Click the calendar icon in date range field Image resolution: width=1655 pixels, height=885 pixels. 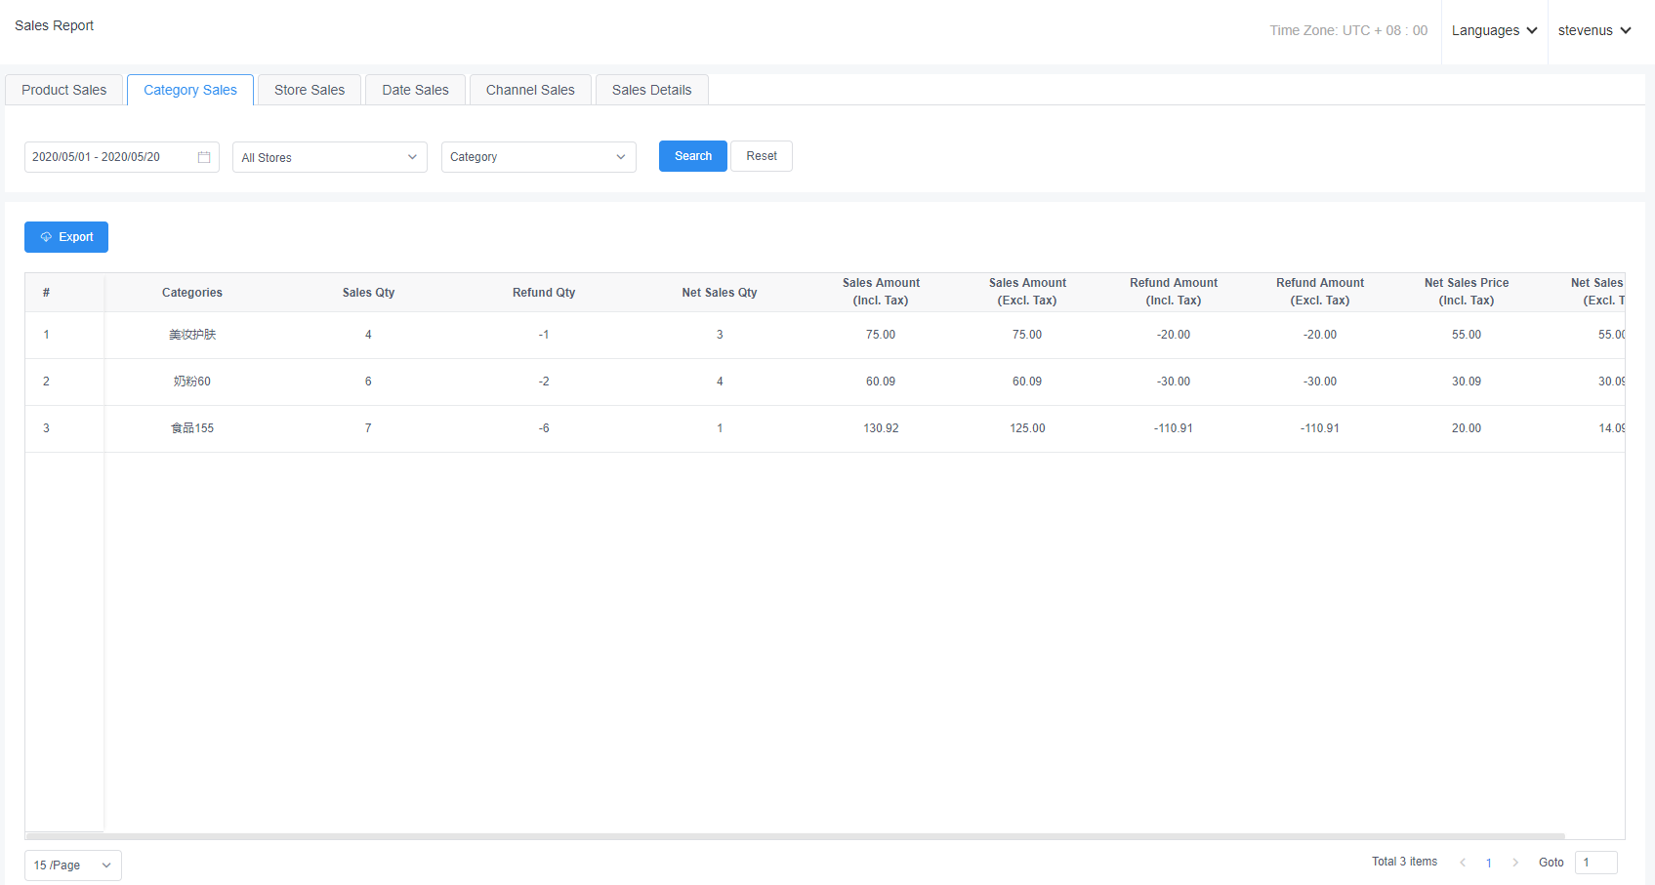pos(204,157)
